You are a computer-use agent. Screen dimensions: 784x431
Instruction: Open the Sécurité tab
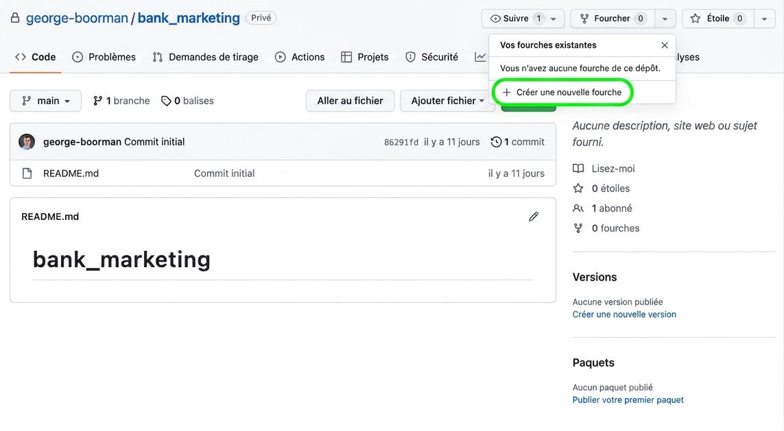431,57
